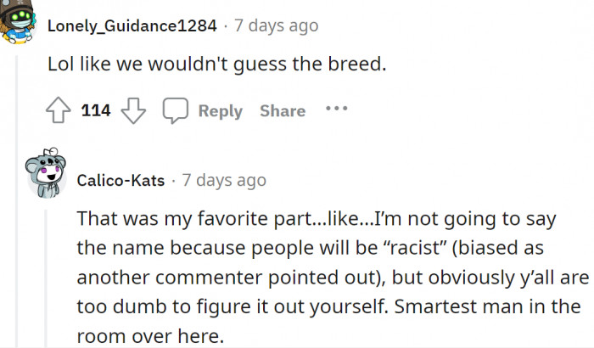Click the speech bubble reply icon

click(175, 111)
